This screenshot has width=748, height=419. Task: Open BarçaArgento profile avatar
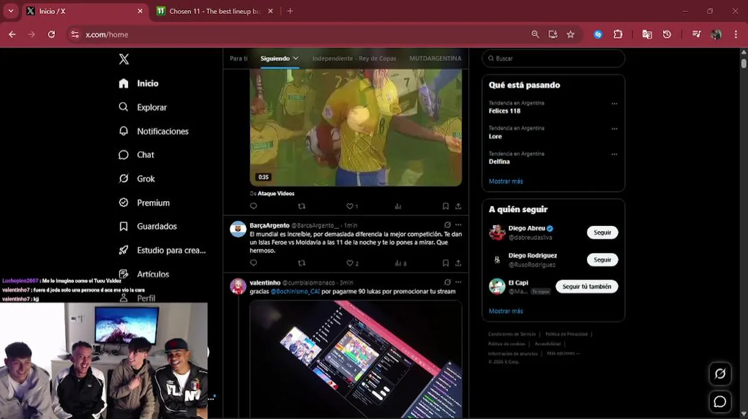(x=238, y=229)
